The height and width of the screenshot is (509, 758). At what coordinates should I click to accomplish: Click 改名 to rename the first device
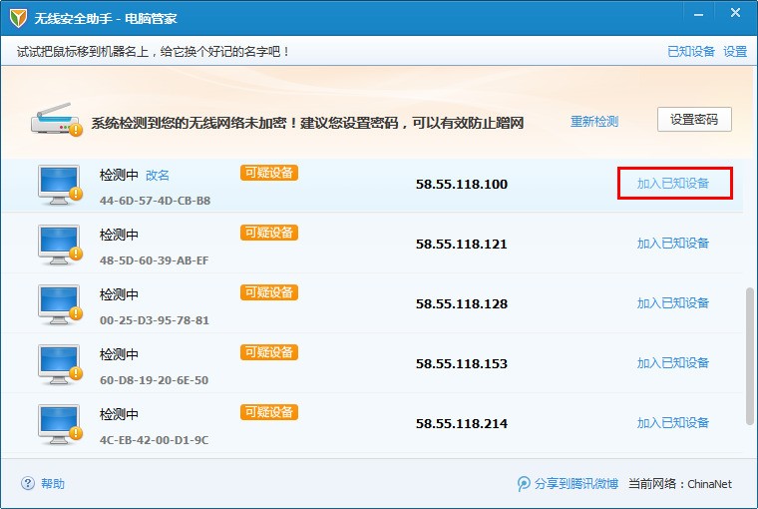tap(158, 175)
